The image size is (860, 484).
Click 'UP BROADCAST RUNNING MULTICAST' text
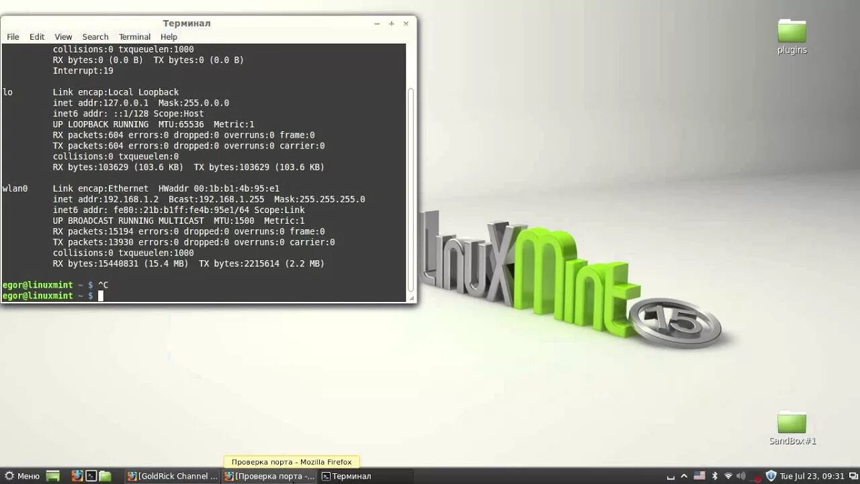click(x=128, y=221)
